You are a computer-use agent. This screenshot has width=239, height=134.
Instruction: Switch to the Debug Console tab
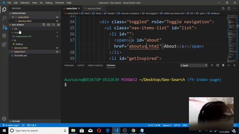coord(95,66)
